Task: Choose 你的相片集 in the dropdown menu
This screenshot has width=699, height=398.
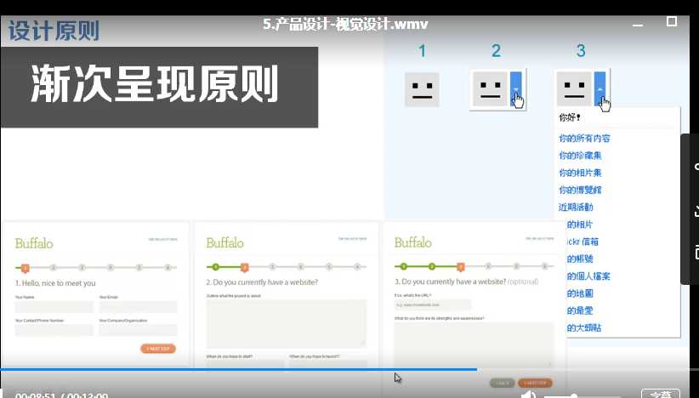Action: (x=580, y=173)
